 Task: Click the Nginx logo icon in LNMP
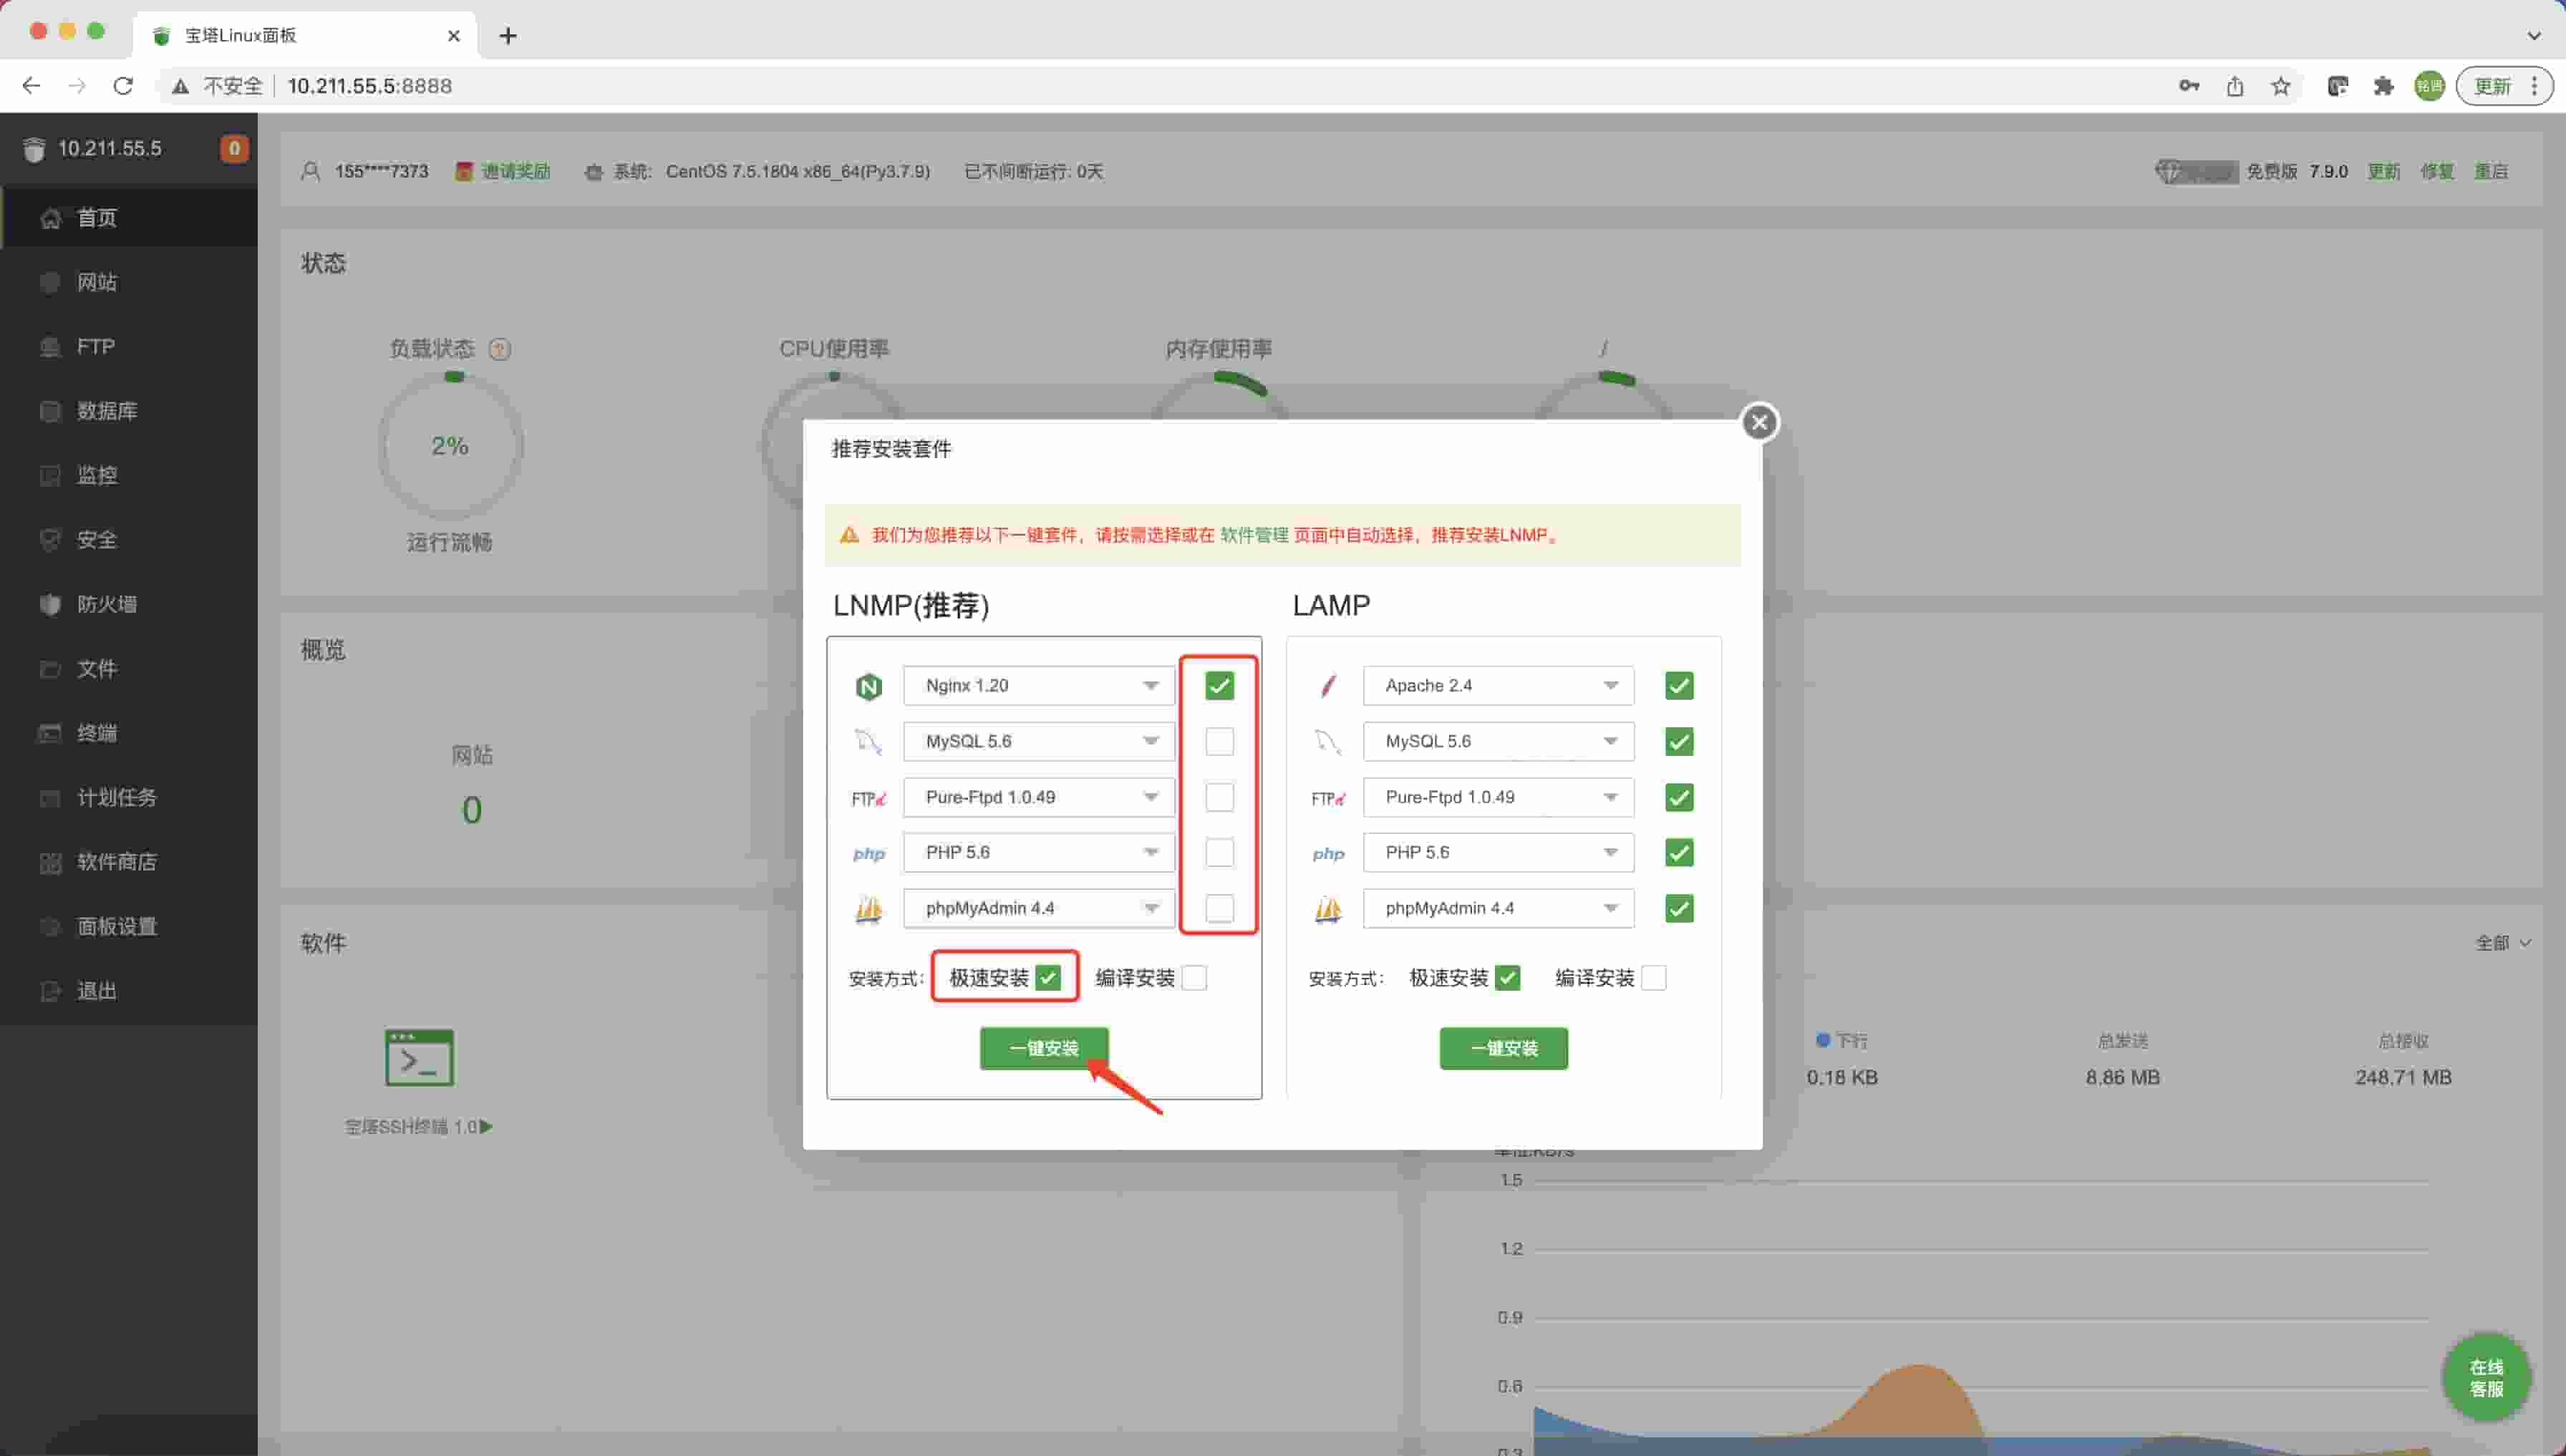point(868,686)
